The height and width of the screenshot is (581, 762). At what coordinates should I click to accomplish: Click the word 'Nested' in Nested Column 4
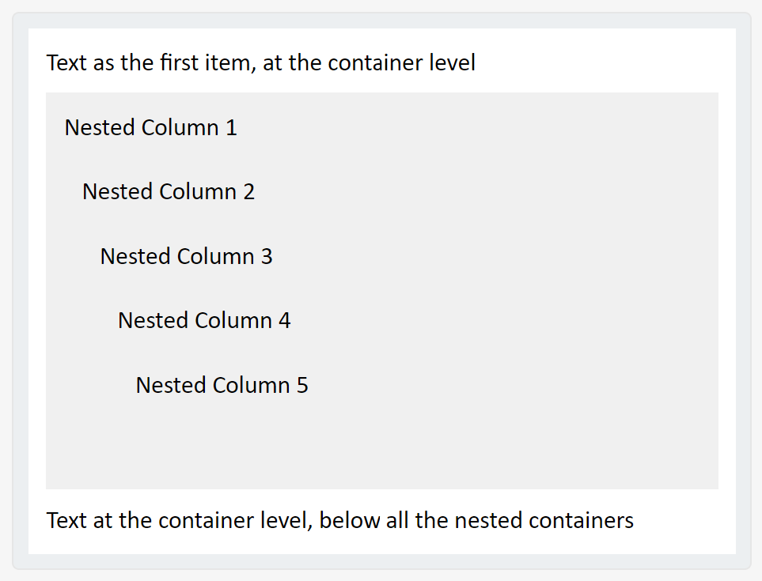click(x=153, y=320)
